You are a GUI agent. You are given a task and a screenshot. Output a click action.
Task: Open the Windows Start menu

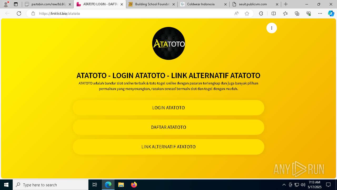[x=6, y=185]
